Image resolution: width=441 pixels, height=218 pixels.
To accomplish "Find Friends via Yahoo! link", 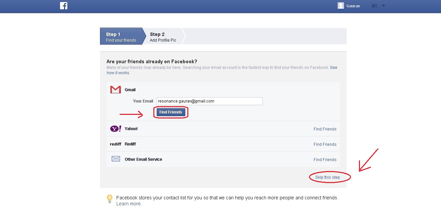I will point(325,129).
